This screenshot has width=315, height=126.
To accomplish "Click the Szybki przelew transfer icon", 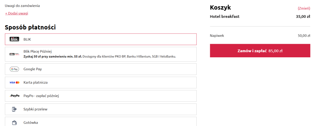I will click(x=14, y=109).
